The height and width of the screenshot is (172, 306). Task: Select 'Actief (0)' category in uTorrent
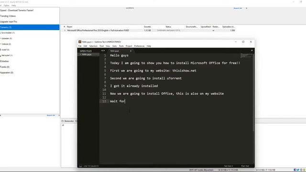click(x=5, y=50)
